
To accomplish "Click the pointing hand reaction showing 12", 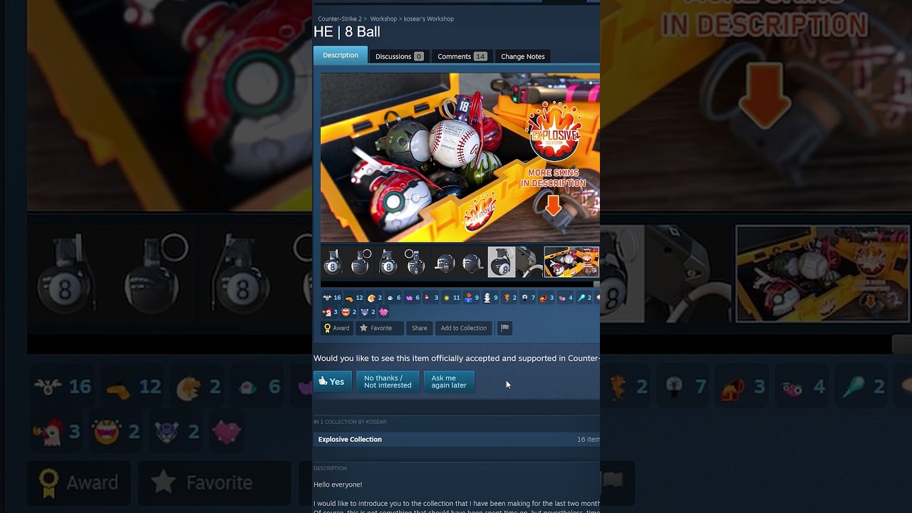I will pos(354,298).
